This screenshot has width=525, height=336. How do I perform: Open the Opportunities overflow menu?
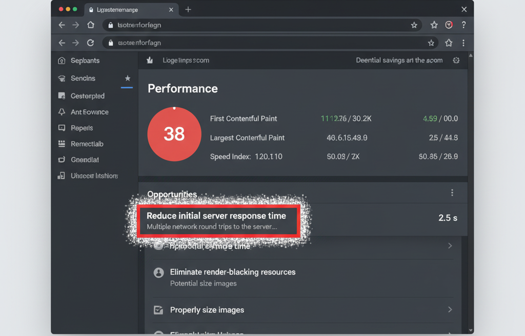click(x=452, y=192)
